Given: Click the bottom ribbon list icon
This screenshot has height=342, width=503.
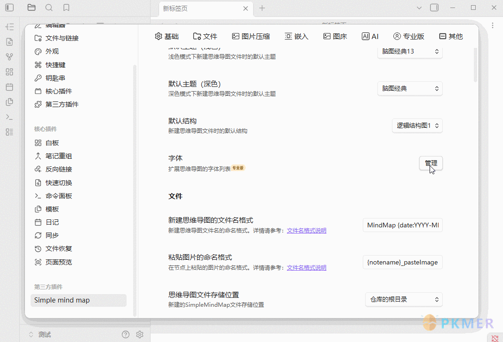Looking at the screenshot, I should 9,132.
